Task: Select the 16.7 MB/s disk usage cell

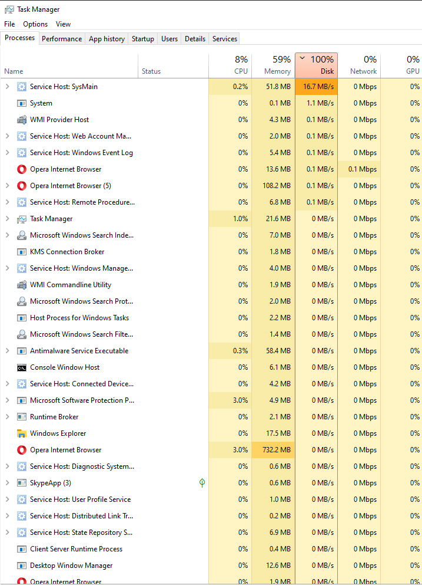Action: 316,87
